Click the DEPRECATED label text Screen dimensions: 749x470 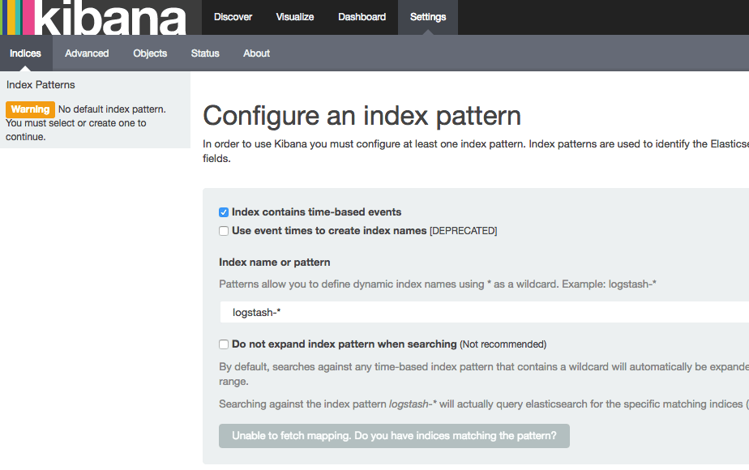pyautogui.click(x=463, y=231)
